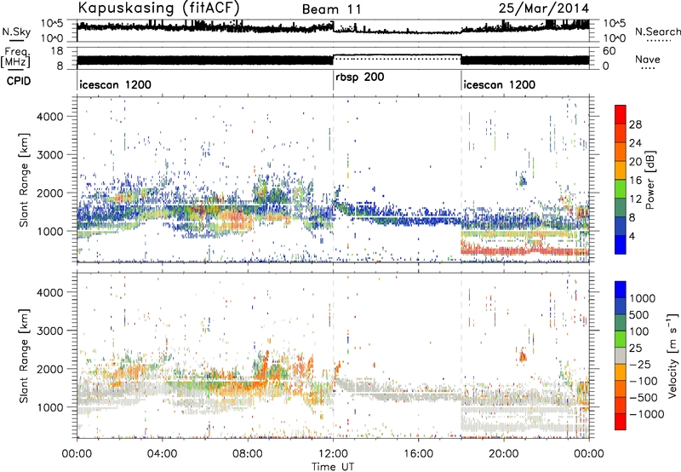681x472 pixels.
Task: Click the 'N.Sky' legend label
Action: pyautogui.click(x=16, y=32)
